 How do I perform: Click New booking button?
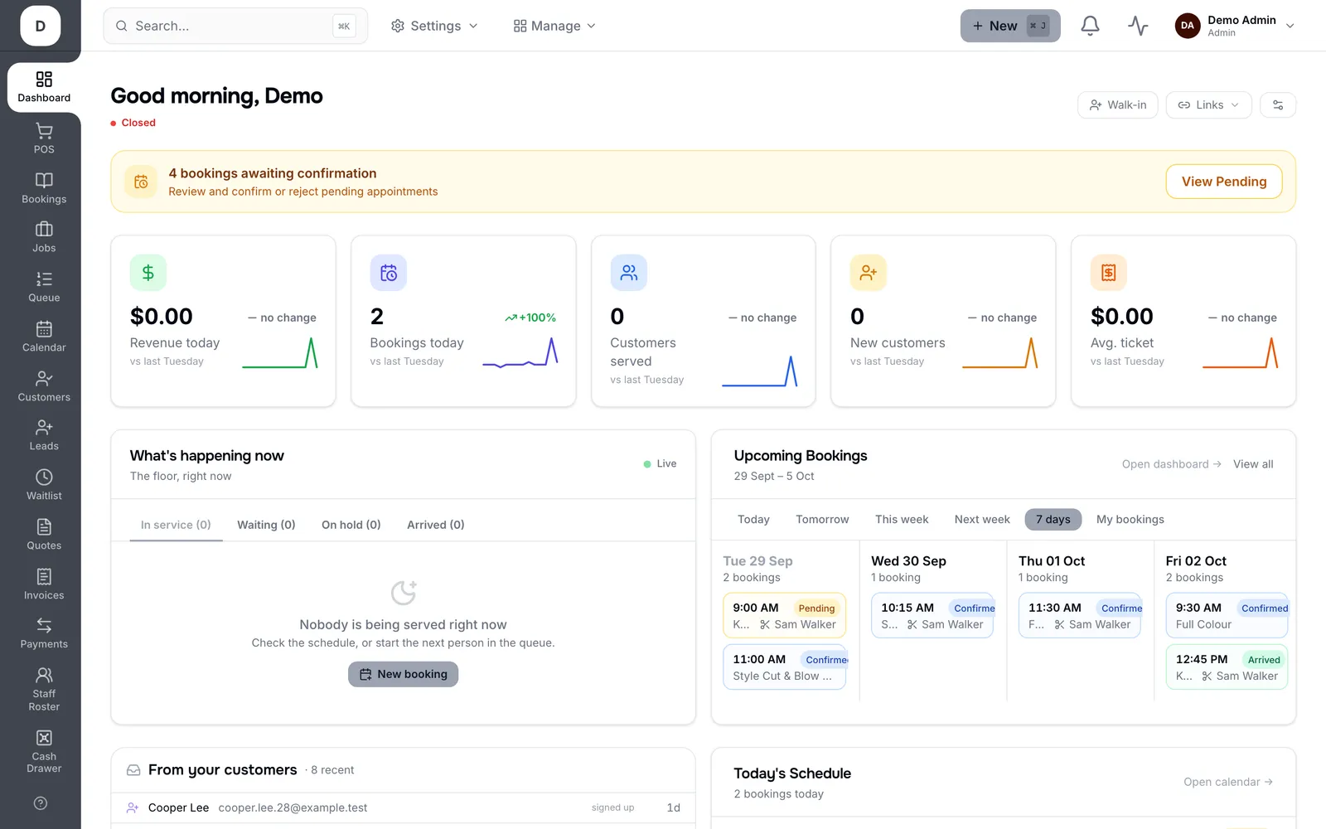[x=403, y=674]
